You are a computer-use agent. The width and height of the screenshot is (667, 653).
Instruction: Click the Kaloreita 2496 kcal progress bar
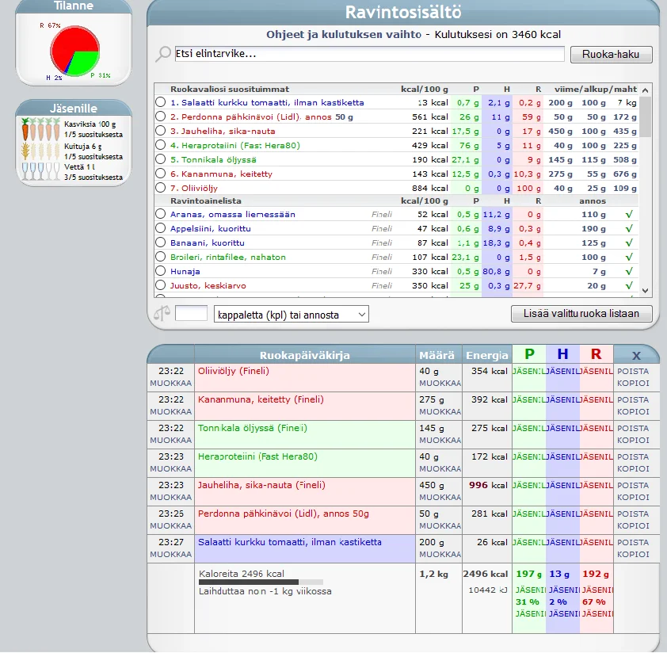point(260,582)
